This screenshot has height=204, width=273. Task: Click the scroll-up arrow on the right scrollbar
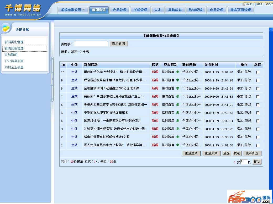click(271, 30)
